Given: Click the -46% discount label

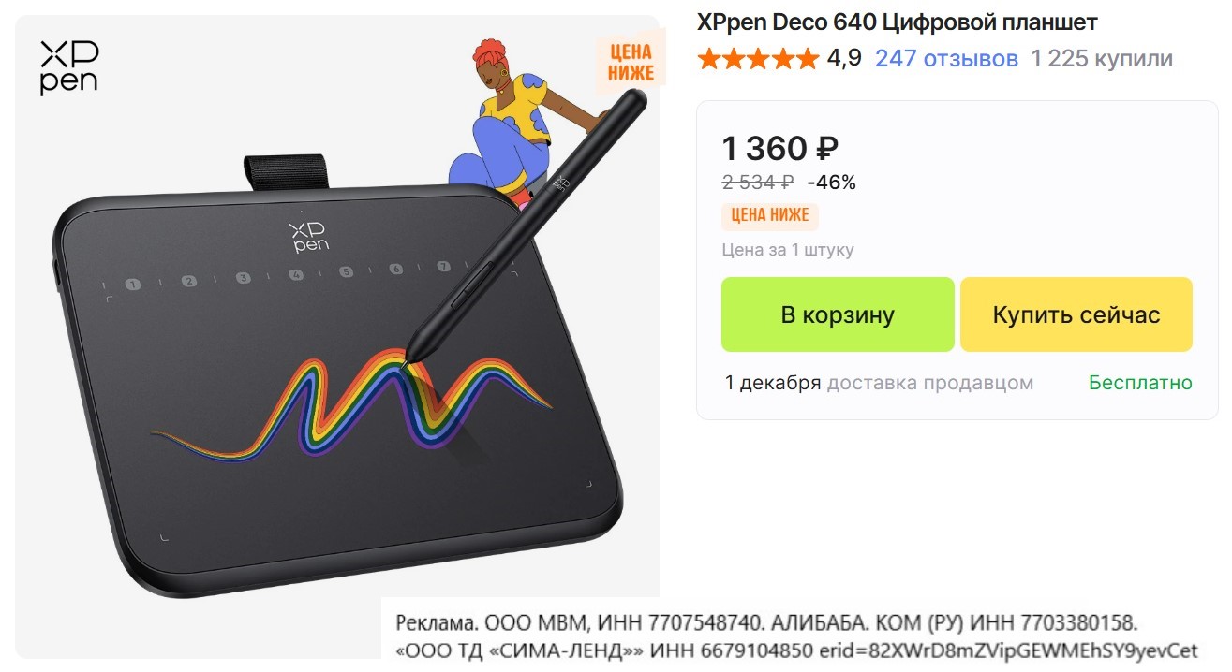Looking at the screenshot, I should coord(831,183).
